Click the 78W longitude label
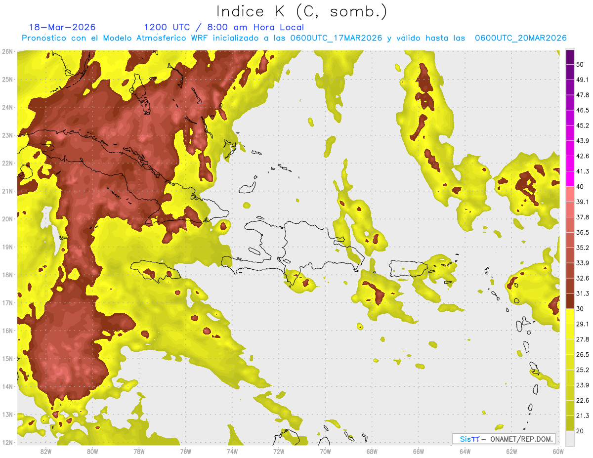This screenshot has height=458, width=593. (x=139, y=452)
